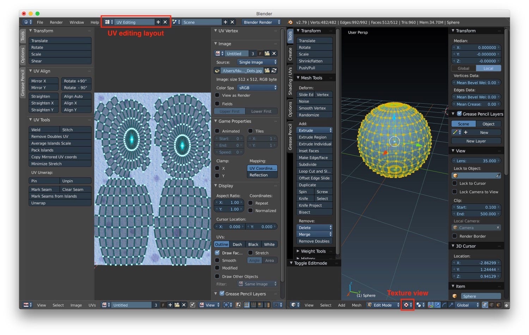529x335 pixels.
Task: Uncheck Draw Faces checkbox
Action: [217, 253]
